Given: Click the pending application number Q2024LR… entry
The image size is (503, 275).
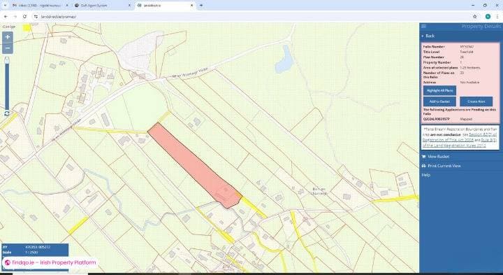Looking at the screenshot, I should [436, 119].
